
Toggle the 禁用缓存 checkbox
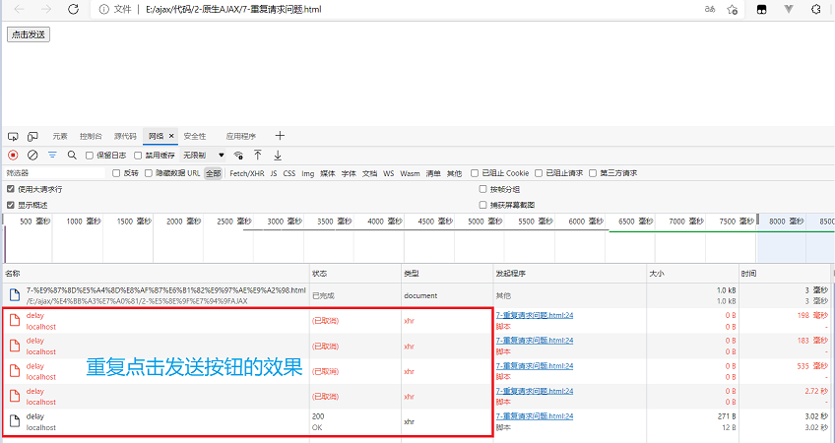click(x=138, y=156)
